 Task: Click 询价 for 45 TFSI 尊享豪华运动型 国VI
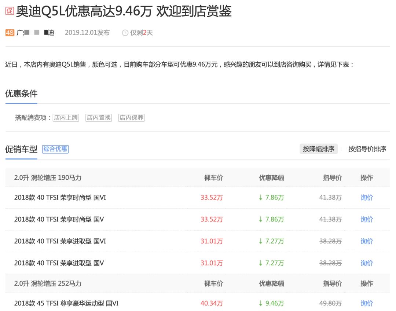coord(367,303)
